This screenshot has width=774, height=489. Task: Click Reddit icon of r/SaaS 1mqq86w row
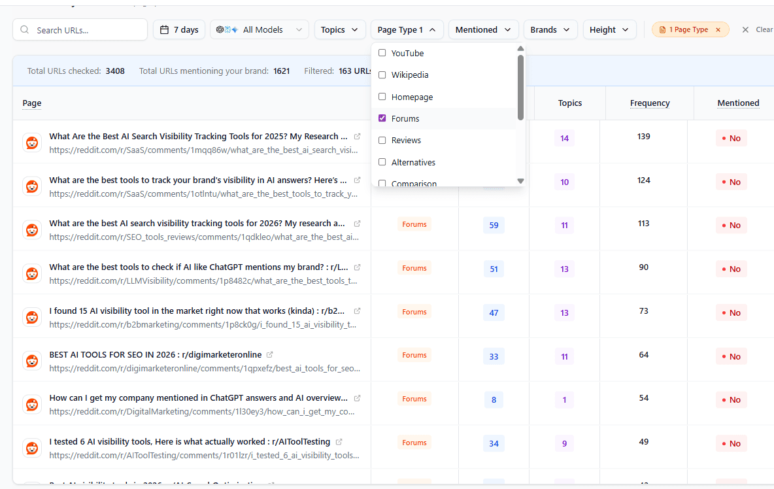32,143
